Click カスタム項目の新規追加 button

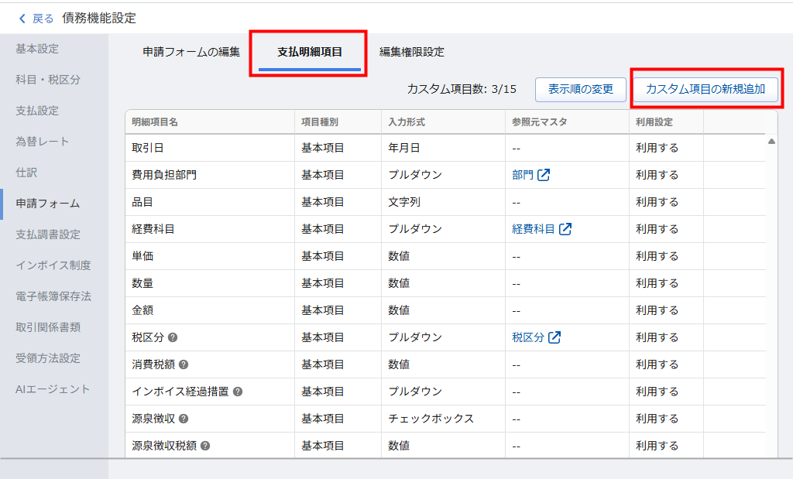pos(705,89)
